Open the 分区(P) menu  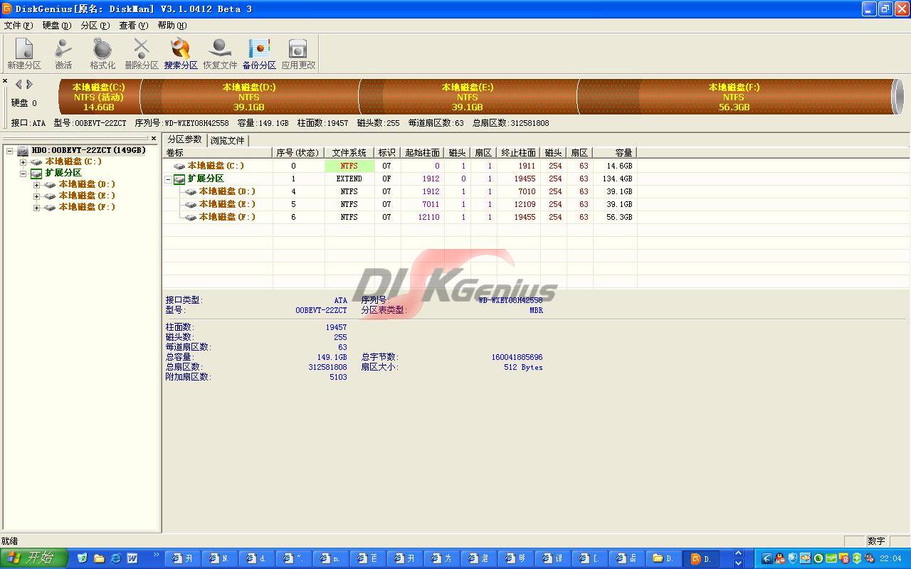(x=95, y=25)
